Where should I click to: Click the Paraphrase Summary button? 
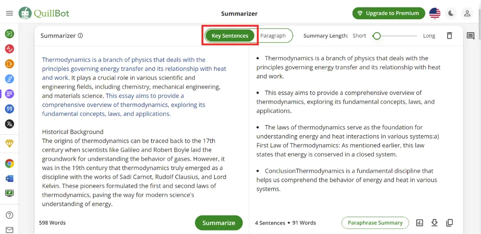[375, 223]
